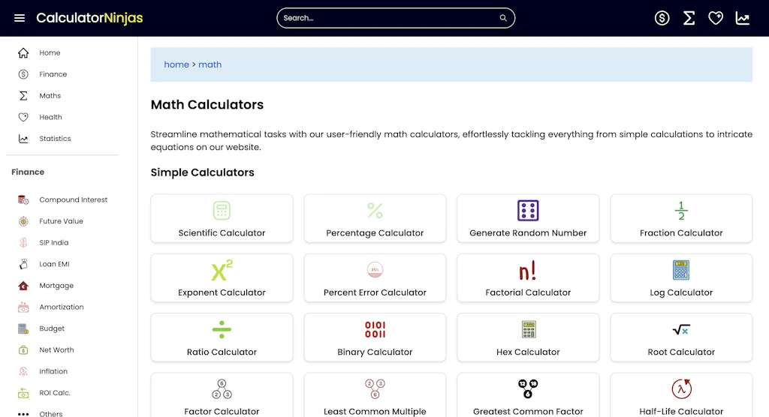
Task: Click the Hex calculator icon
Action: tap(528, 330)
